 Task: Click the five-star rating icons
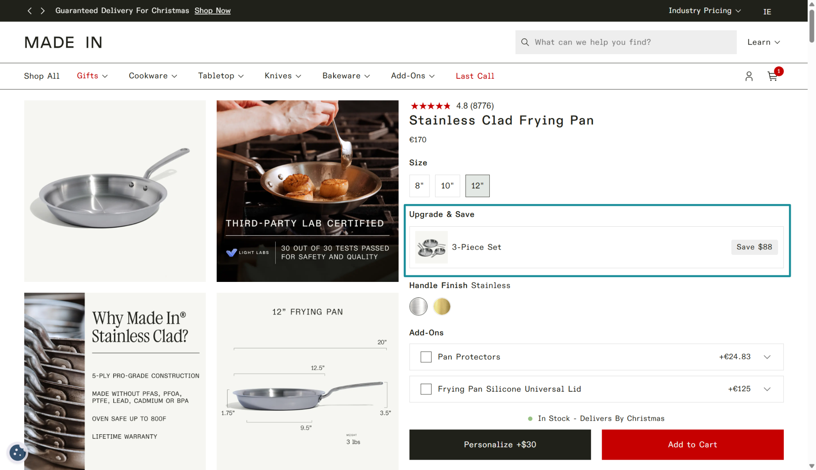(x=430, y=106)
